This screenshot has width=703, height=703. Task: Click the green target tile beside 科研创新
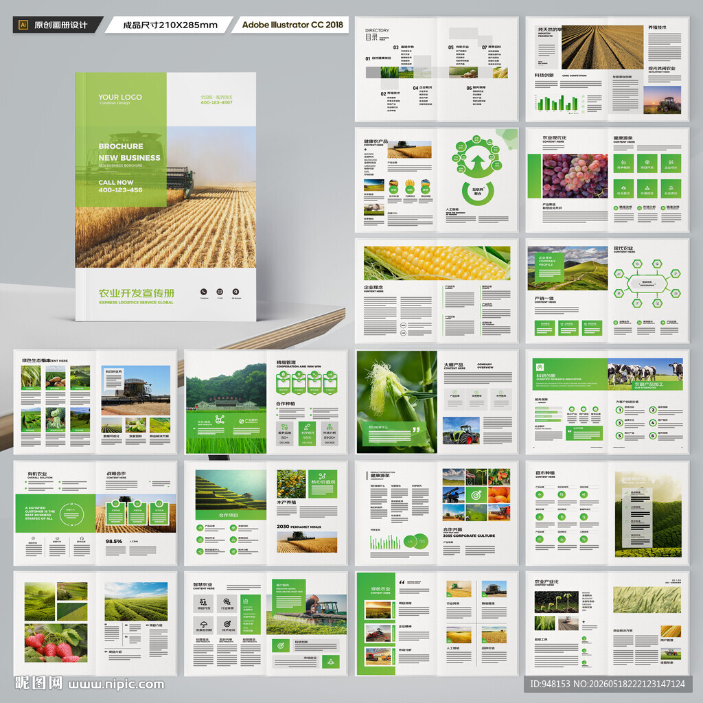pyautogui.click(x=281, y=645)
